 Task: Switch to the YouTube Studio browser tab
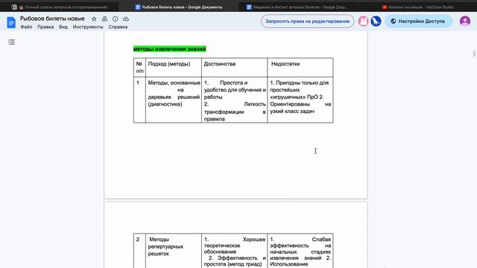(x=417, y=7)
